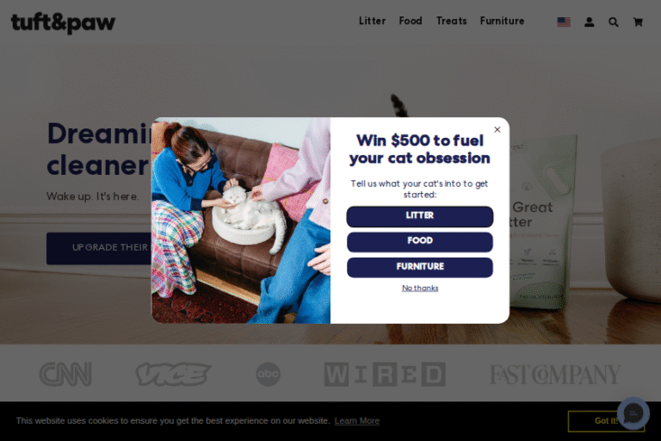Click the No thanks link
The width and height of the screenshot is (661, 441).
coord(420,289)
